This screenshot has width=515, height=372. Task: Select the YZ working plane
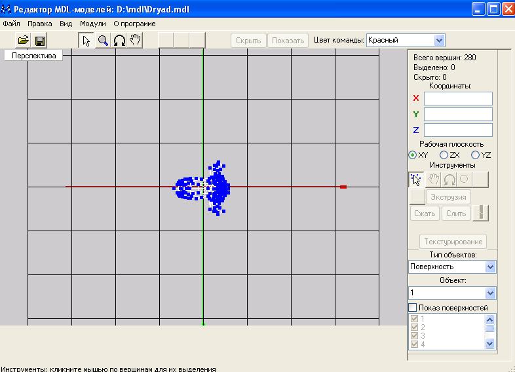coord(476,155)
